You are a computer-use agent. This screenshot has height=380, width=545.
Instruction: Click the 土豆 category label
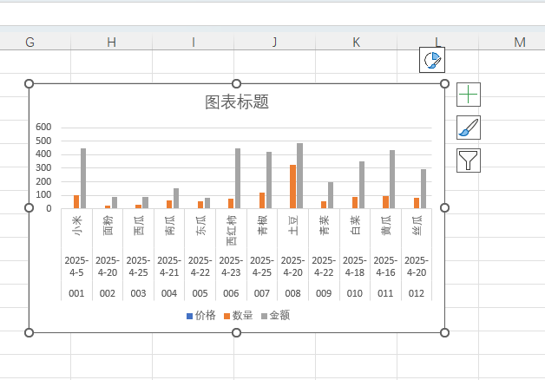(x=293, y=226)
